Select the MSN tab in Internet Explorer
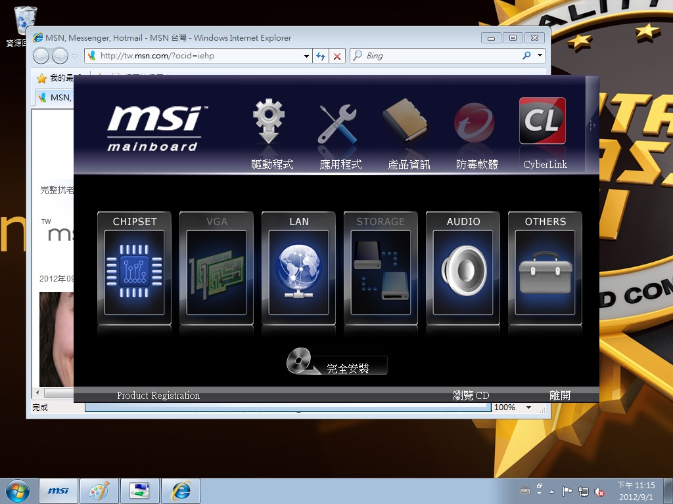Viewport: 673px width, 504px height. tap(55, 97)
